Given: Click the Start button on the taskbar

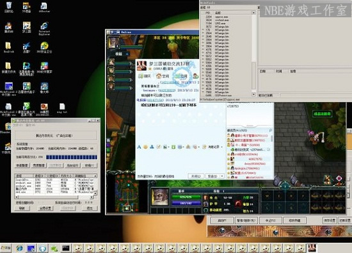Looking at the screenshot, I should (x=6, y=249).
